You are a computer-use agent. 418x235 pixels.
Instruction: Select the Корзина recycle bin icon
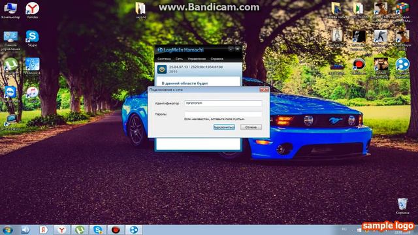pos(402,206)
